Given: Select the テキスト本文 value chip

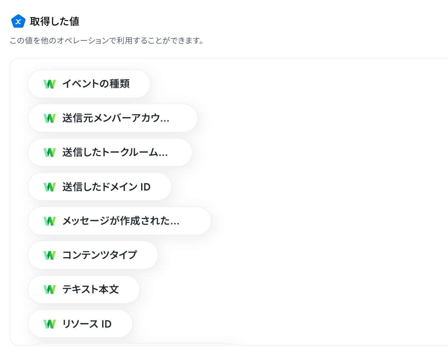Looking at the screenshot, I should [84, 290].
